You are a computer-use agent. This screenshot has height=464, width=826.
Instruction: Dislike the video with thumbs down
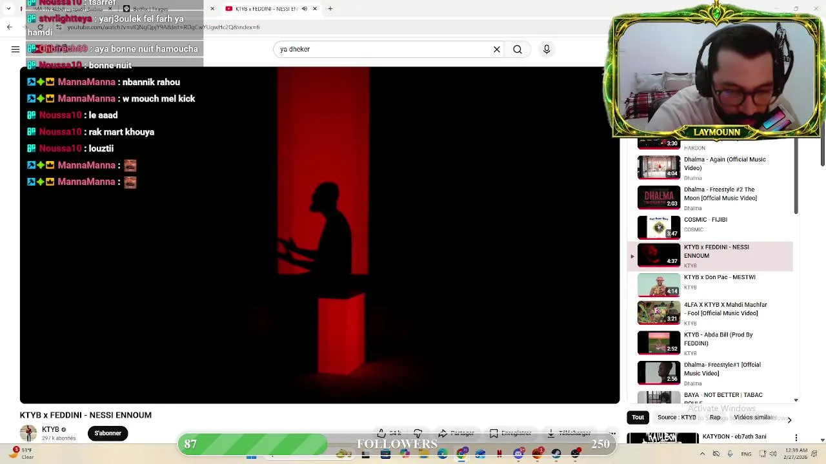418,433
